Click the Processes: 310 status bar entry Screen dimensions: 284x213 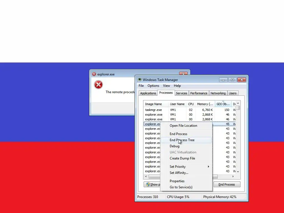click(x=148, y=197)
